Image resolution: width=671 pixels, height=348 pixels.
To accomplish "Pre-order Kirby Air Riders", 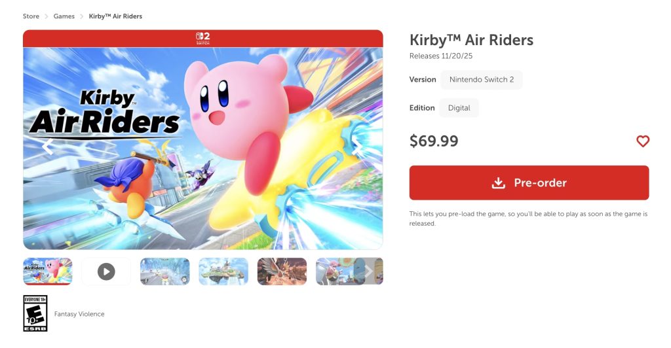I will coord(529,183).
